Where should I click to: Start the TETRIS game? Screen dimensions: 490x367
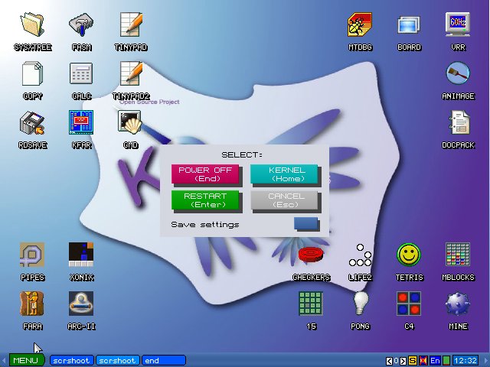(409, 255)
